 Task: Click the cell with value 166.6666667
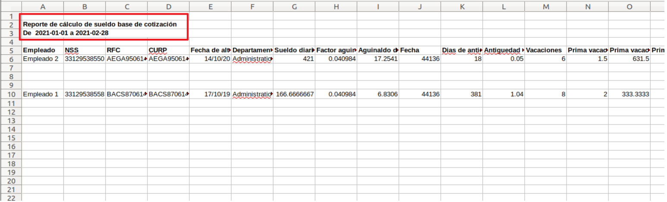[x=294, y=94]
